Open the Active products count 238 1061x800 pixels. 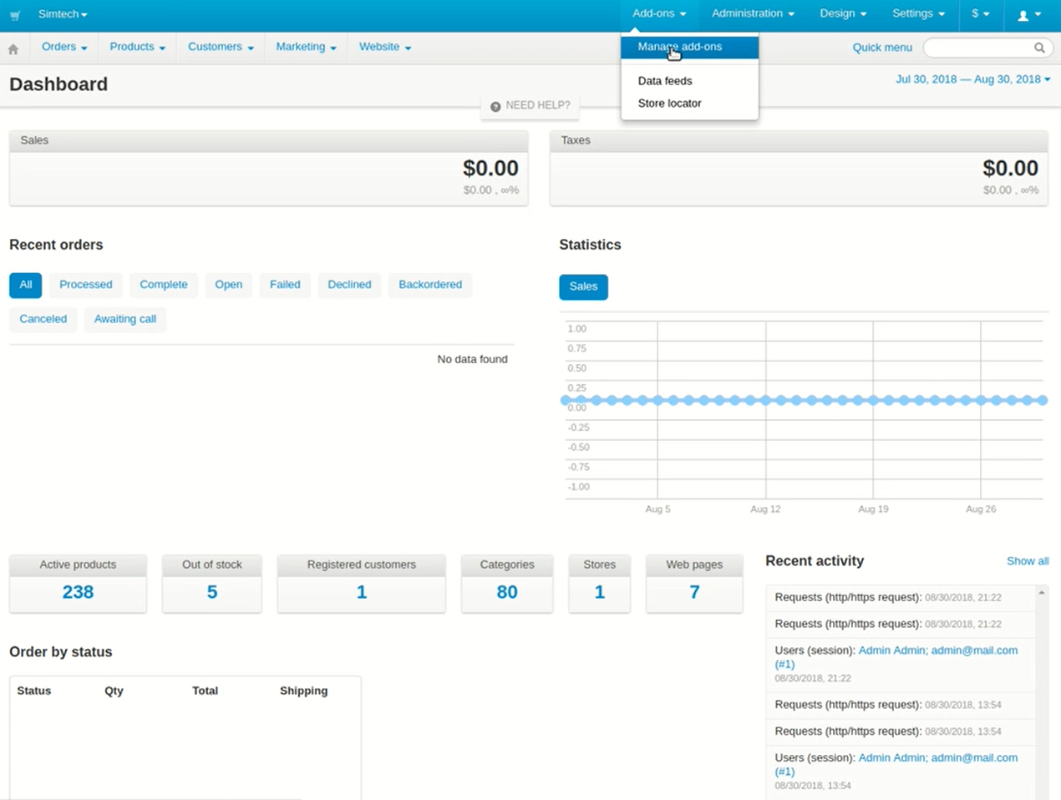(x=78, y=592)
